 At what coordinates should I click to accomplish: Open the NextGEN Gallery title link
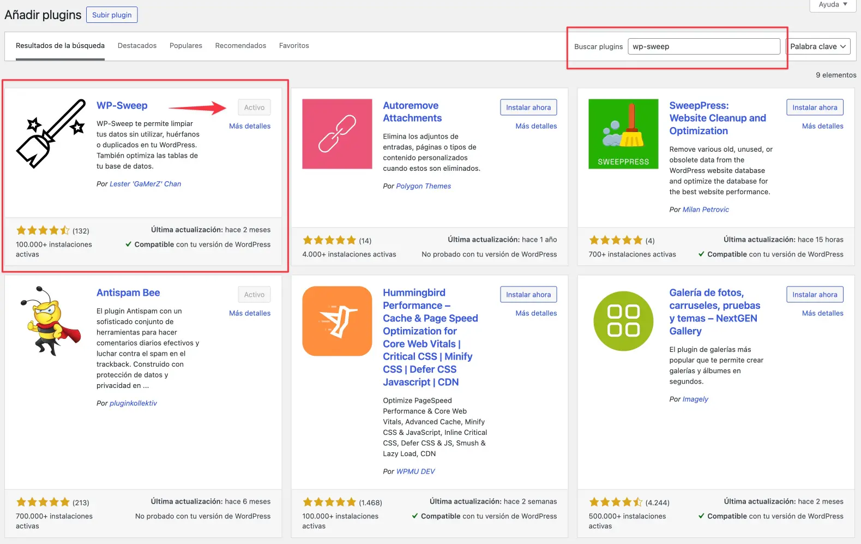tap(715, 312)
